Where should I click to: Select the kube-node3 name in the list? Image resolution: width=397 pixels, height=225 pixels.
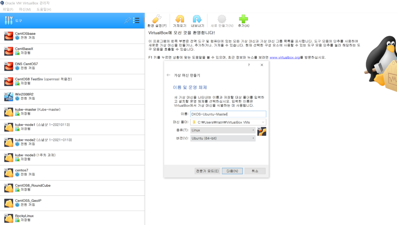25,155
